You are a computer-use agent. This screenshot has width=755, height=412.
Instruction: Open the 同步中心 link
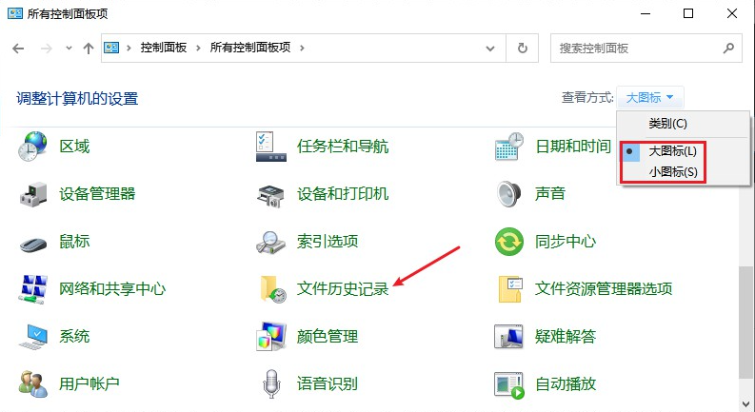[566, 242]
